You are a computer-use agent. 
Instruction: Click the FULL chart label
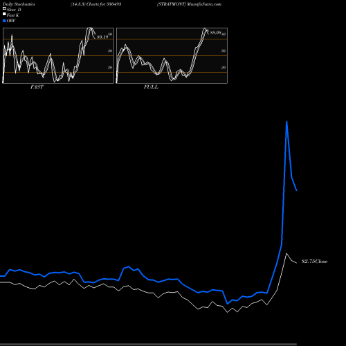coord(151,87)
